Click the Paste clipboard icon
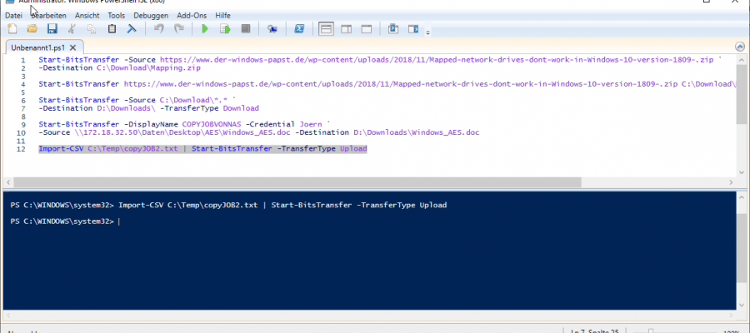 tap(112, 29)
